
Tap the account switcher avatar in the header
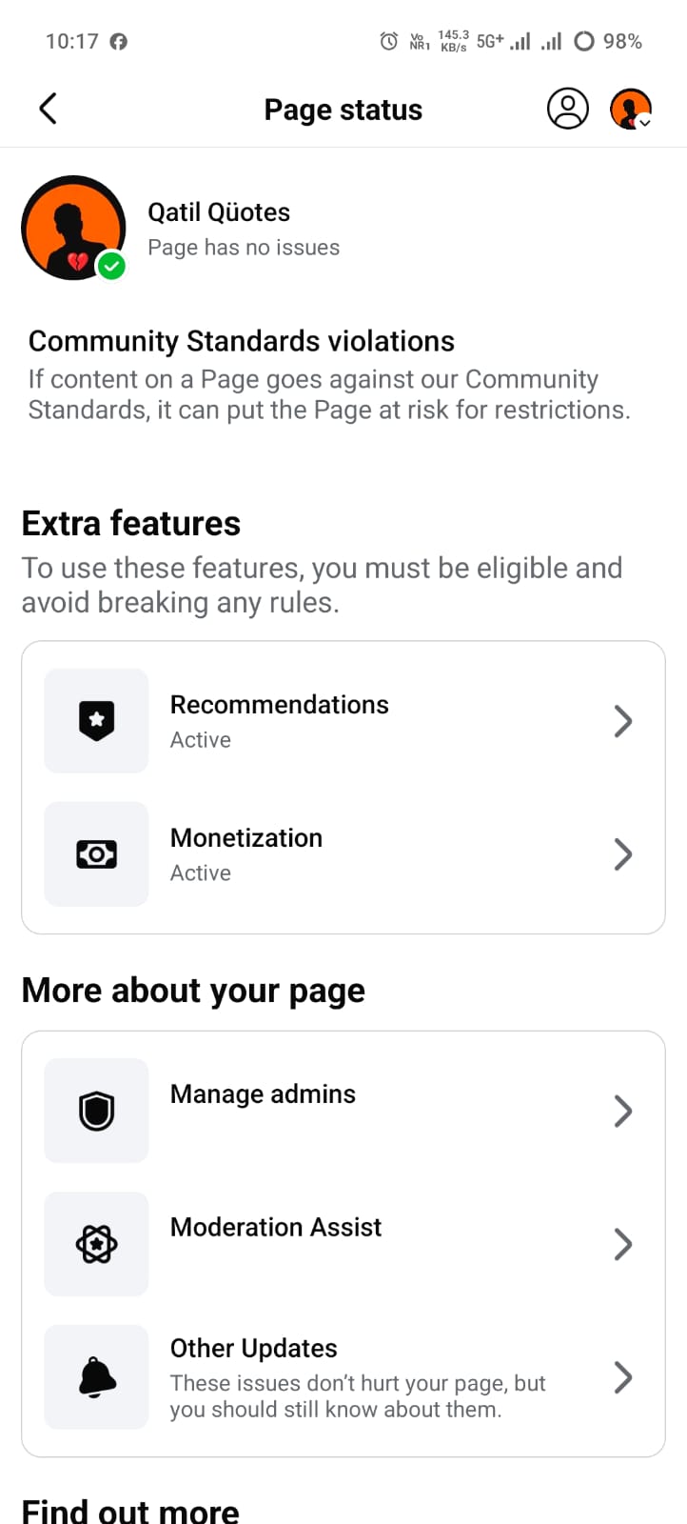click(x=630, y=109)
